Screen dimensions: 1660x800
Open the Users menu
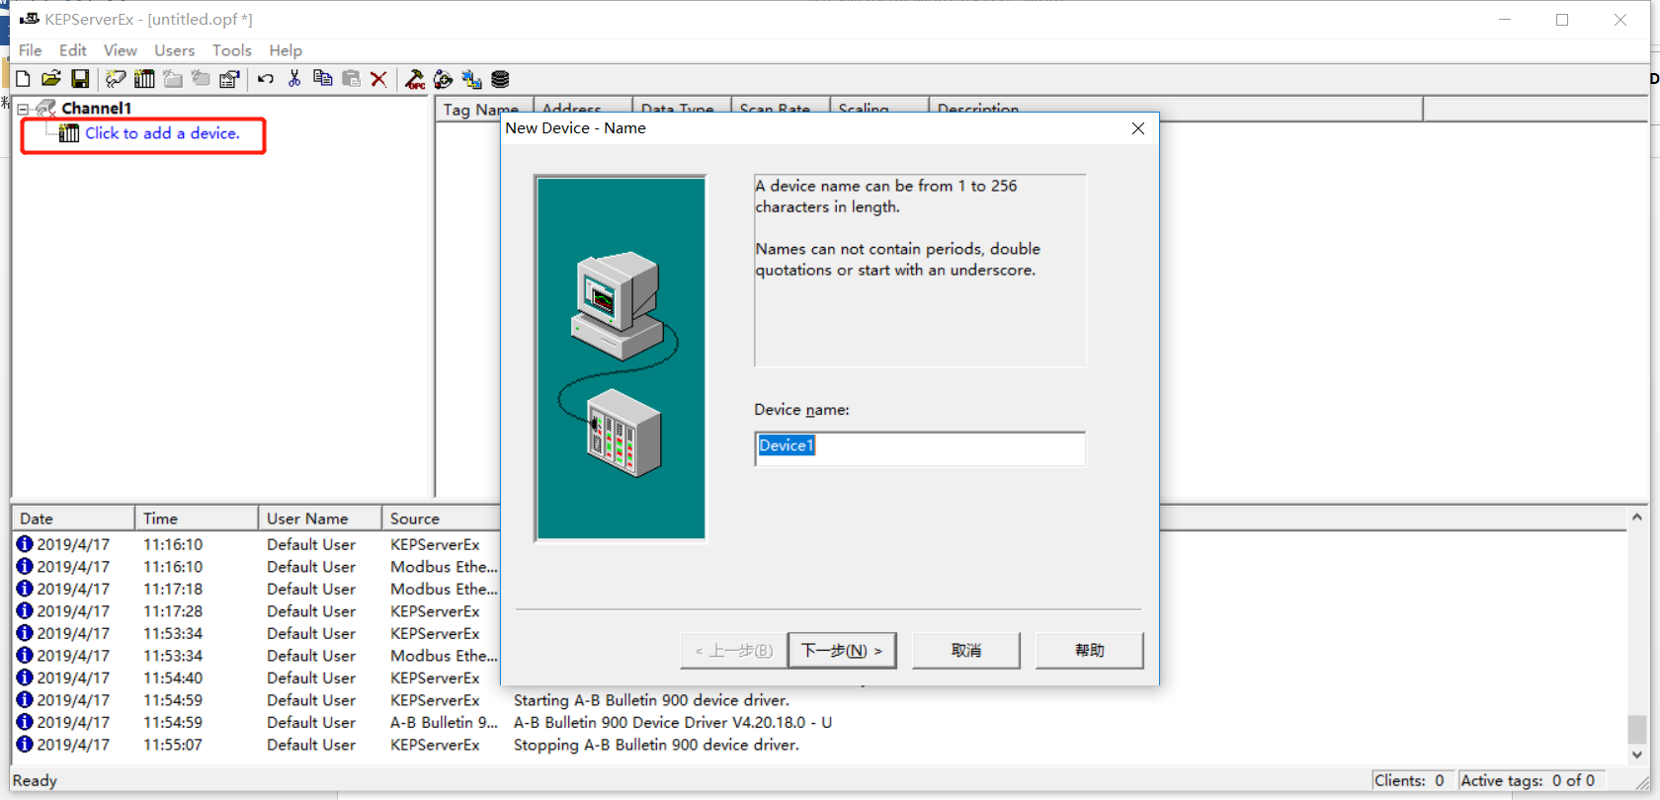(x=174, y=50)
